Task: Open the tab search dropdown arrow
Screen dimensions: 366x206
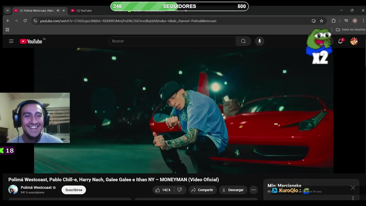Action: [x=8, y=11]
